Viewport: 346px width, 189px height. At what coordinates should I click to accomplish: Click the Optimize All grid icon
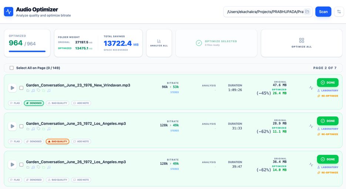302,40
